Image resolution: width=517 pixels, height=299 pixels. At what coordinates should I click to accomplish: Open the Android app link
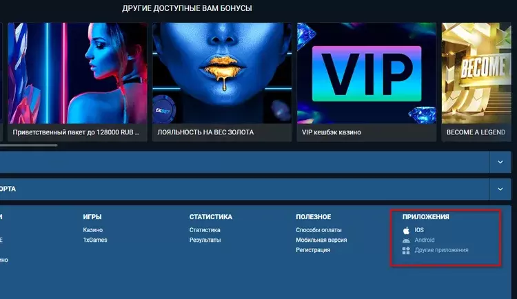tap(425, 240)
